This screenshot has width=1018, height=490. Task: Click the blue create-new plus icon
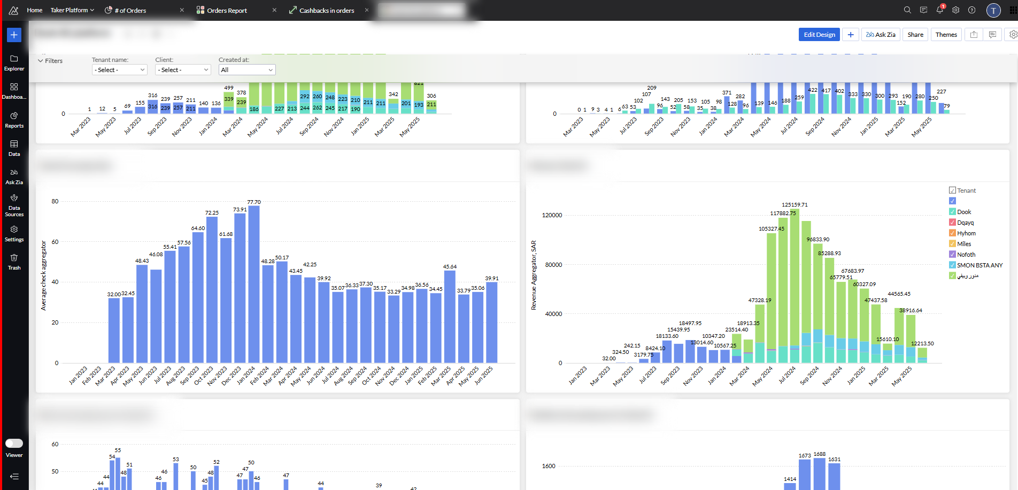tap(14, 35)
